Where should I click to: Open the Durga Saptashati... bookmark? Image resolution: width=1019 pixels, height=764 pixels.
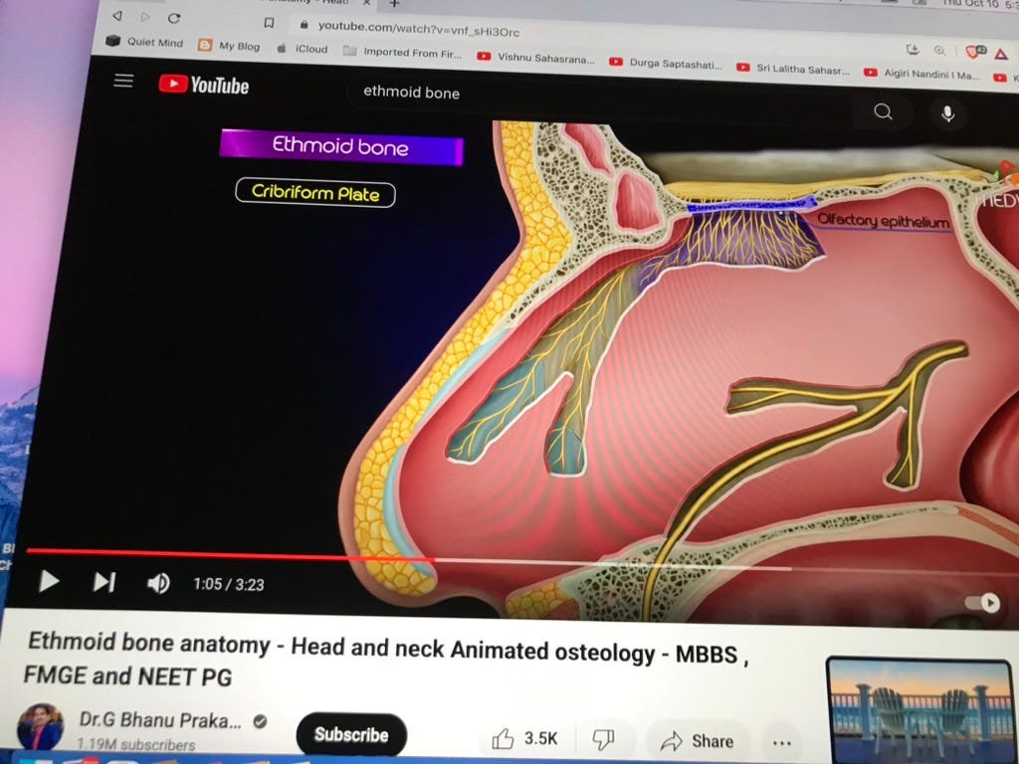(x=666, y=63)
